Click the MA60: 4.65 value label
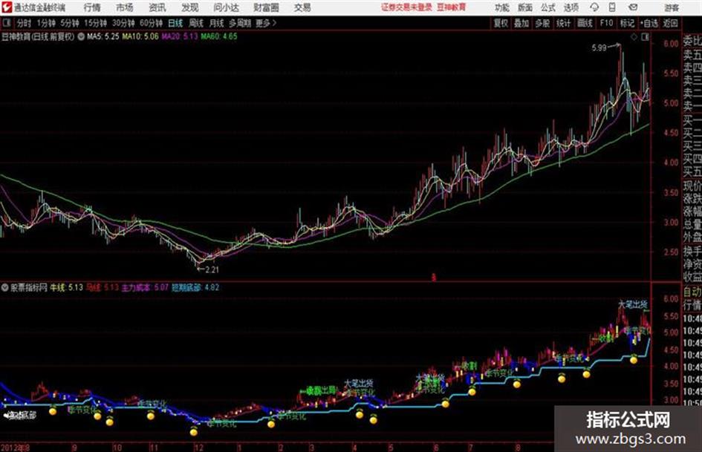 click(x=219, y=36)
